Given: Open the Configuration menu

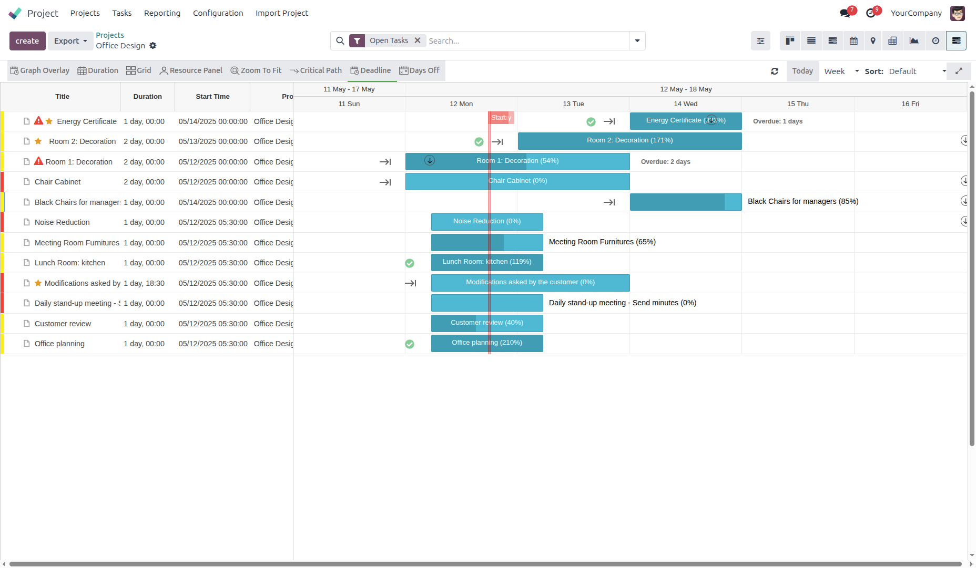Looking at the screenshot, I should click(x=218, y=13).
